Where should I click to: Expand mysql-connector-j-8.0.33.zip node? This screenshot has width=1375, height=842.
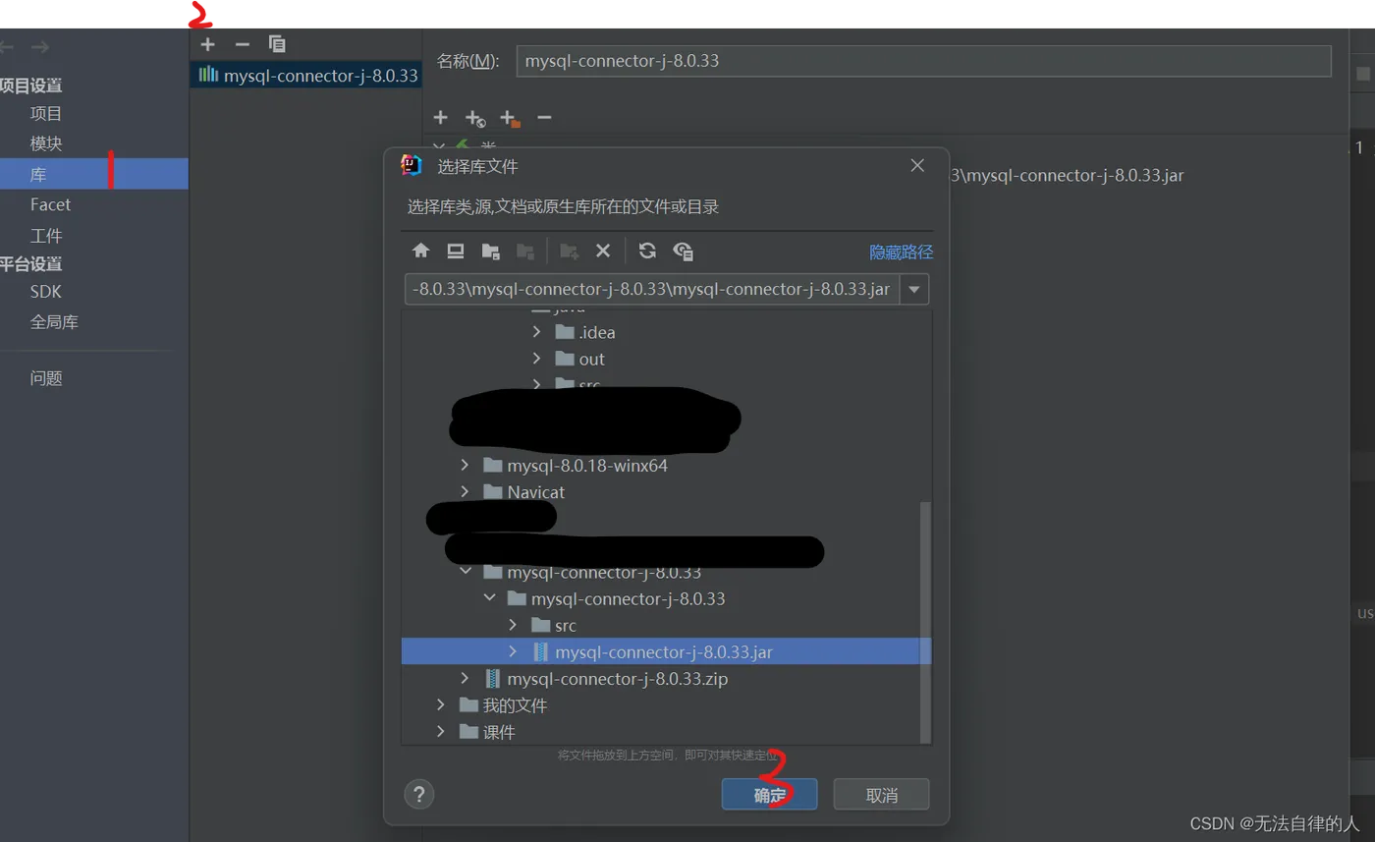click(x=466, y=678)
